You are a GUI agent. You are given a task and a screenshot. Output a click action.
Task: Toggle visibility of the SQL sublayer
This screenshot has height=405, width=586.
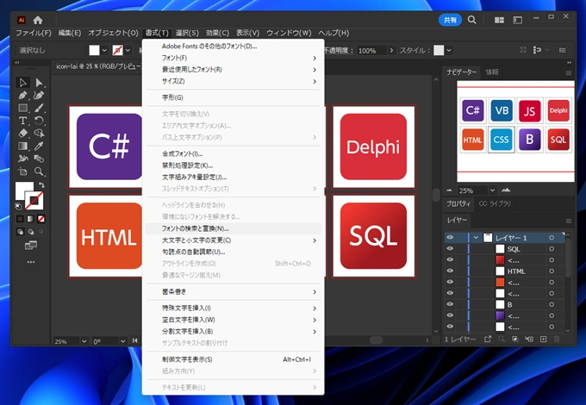click(x=450, y=249)
